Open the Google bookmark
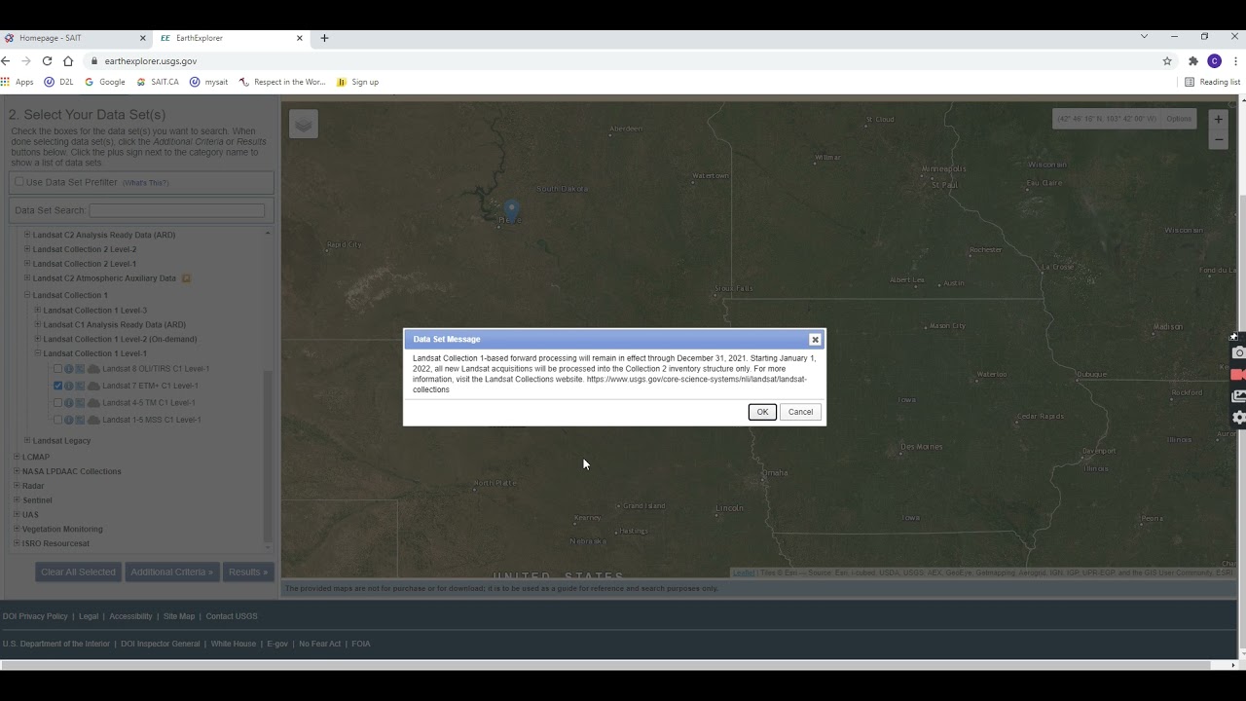1246x701 pixels. coord(105,82)
